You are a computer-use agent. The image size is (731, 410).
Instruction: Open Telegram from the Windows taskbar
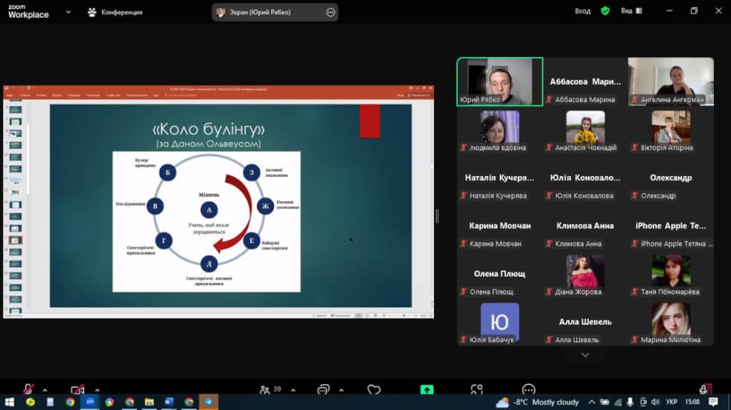(x=209, y=402)
